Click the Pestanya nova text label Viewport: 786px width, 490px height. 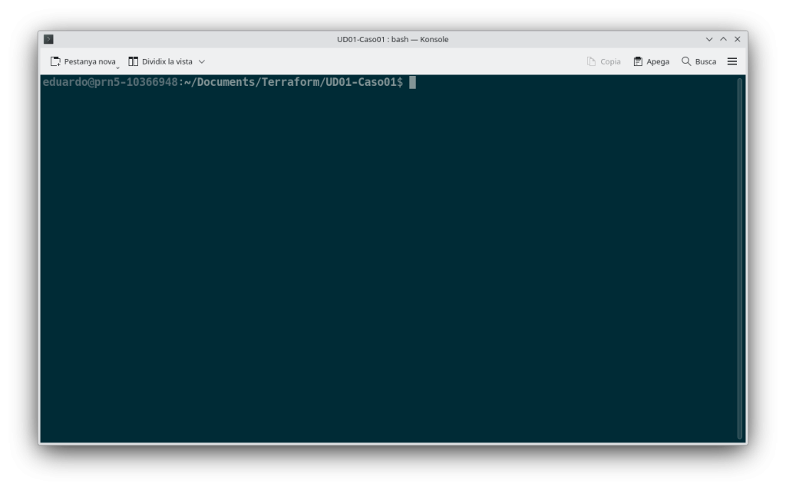coord(90,61)
